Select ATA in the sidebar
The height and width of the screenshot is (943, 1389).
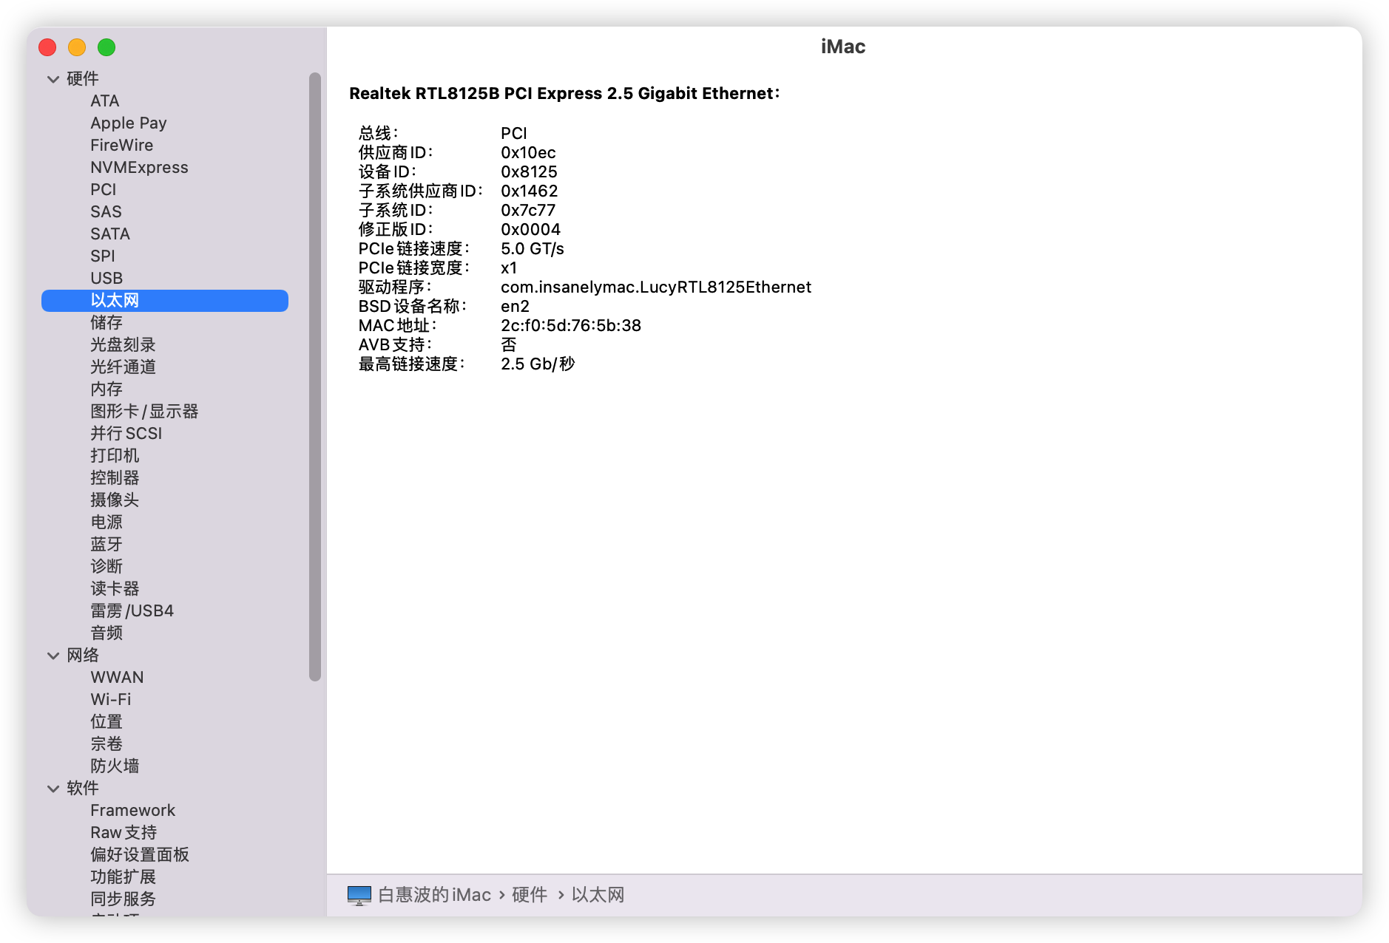105,101
